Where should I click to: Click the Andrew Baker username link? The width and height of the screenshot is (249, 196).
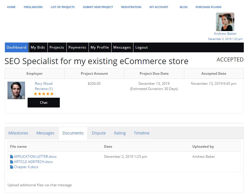tap(225, 34)
